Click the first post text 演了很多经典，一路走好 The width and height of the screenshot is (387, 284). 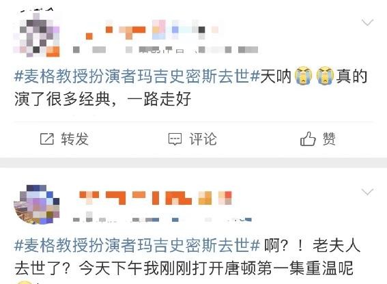(103, 99)
